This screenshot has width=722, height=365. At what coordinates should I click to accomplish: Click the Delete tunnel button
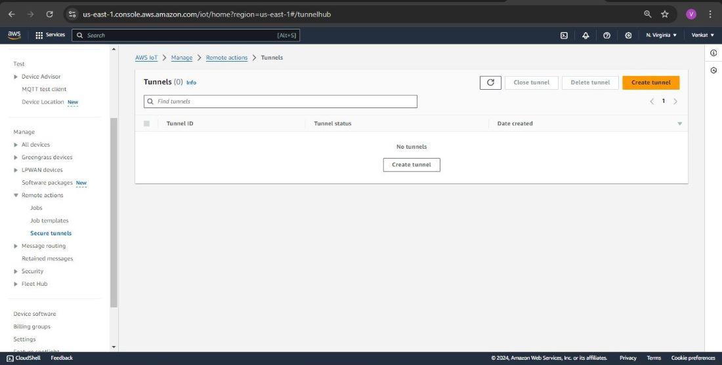pyautogui.click(x=590, y=83)
